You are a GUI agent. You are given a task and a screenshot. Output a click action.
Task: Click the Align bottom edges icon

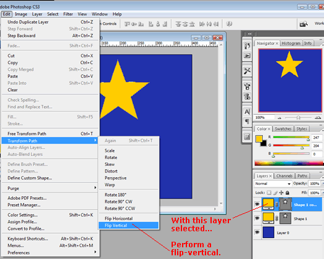pos(141,24)
